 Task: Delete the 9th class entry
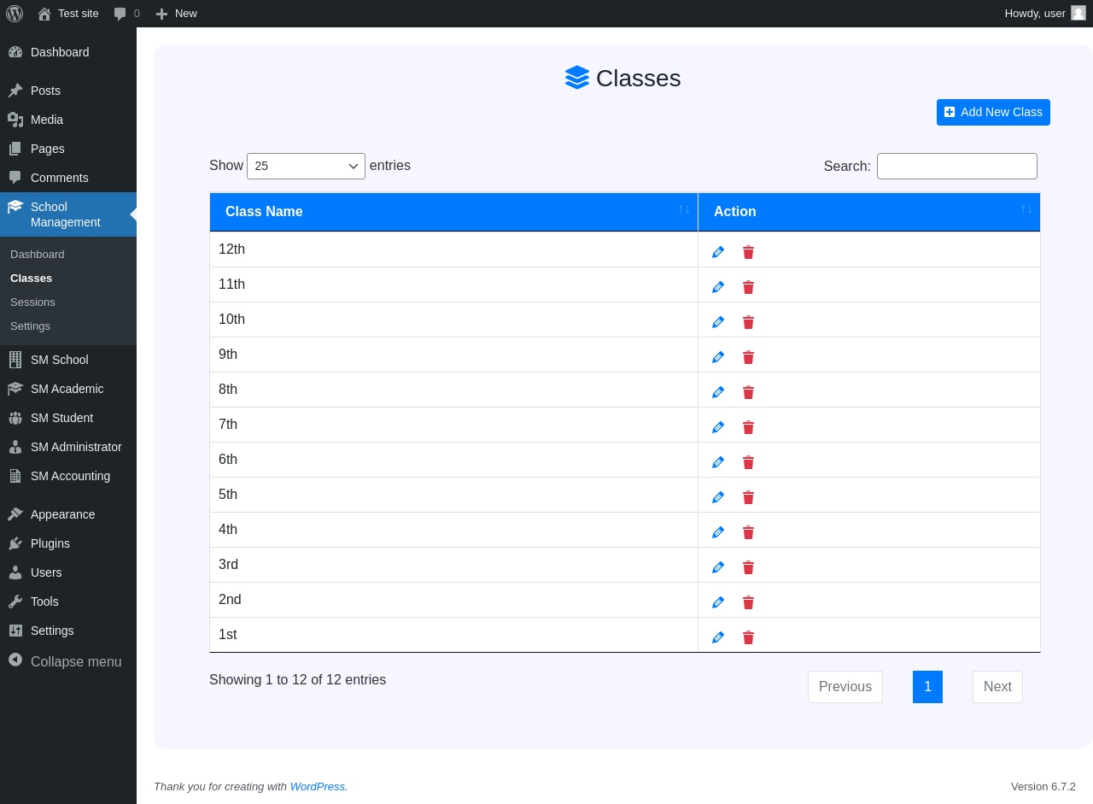(748, 357)
